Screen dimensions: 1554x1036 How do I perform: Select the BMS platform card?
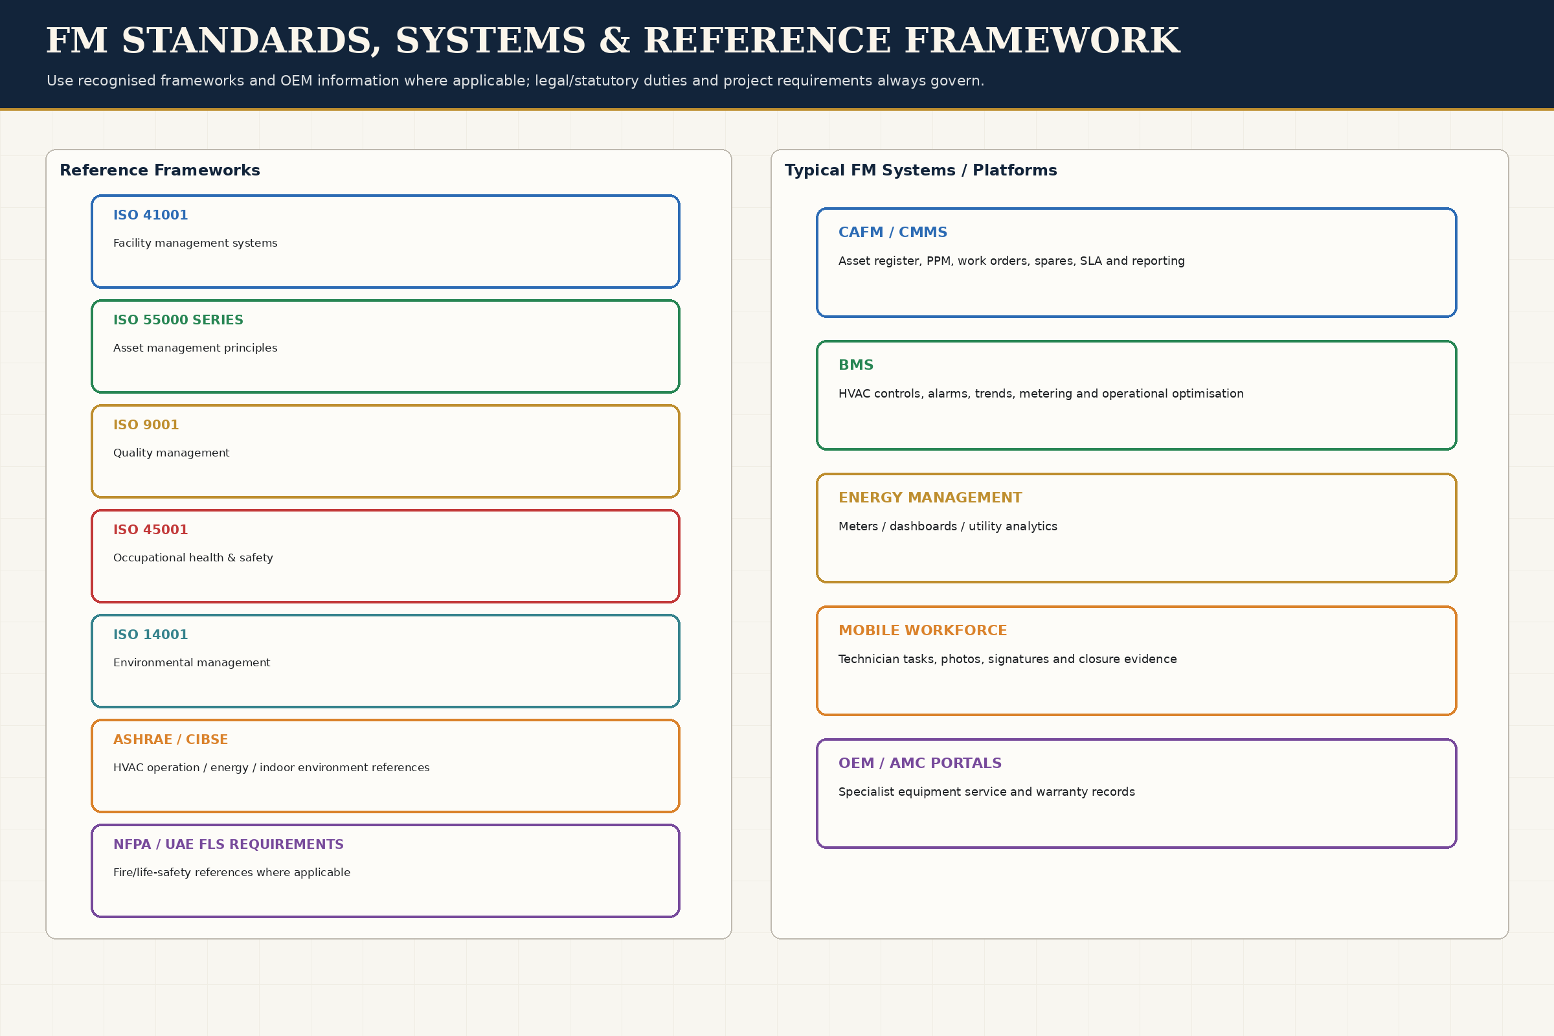pyautogui.click(x=1136, y=395)
